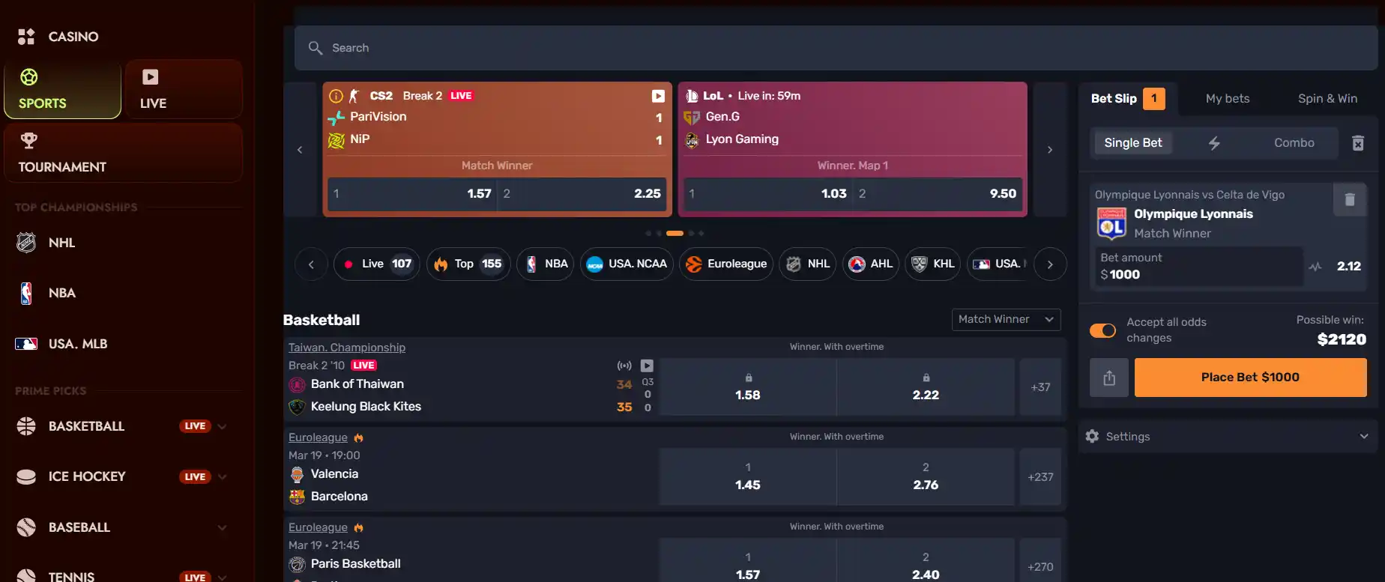Viewport: 1385px width, 582px height.
Task: Filter events by Euroleague chip
Action: 726,264
